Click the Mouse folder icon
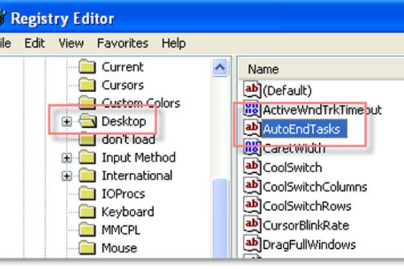The height and width of the screenshot is (269, 404). click(88, 248)
